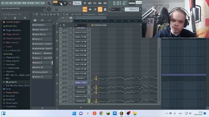
Task: Select the playlist pencil draw tool
Action: coord(41,14)
